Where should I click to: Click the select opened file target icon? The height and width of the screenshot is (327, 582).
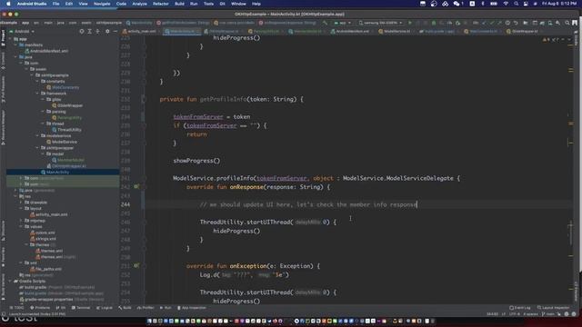tap(82, 32)
